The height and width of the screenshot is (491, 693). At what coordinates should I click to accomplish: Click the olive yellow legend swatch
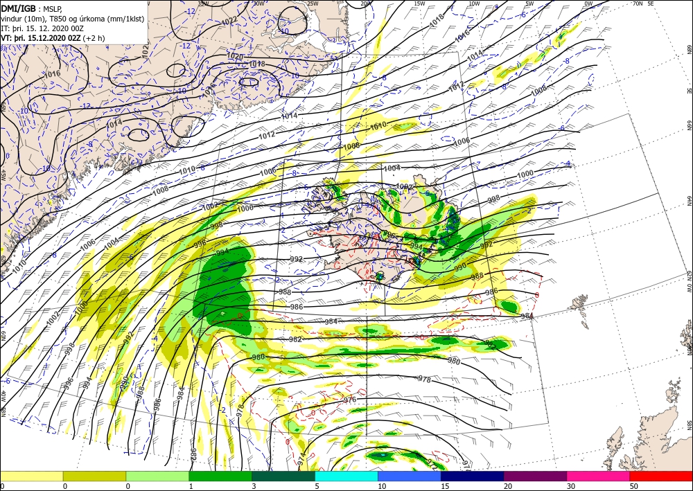pos(94,476)
